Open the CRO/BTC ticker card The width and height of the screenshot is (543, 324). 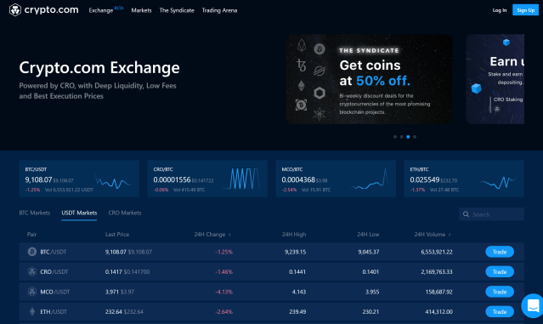[x=207, y=179]
